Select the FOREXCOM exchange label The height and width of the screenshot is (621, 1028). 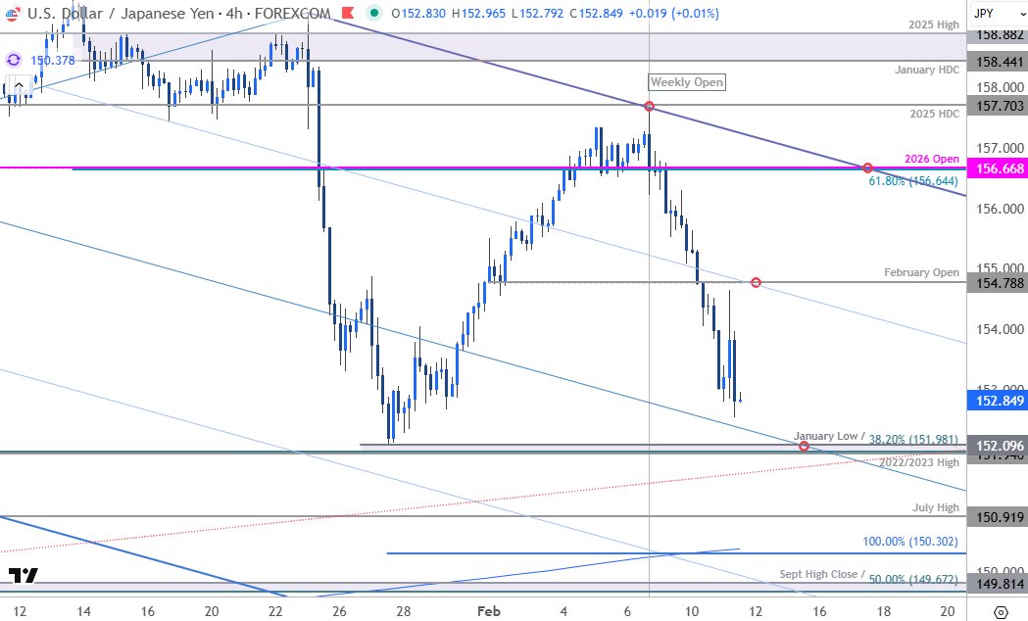click(294, 14)
